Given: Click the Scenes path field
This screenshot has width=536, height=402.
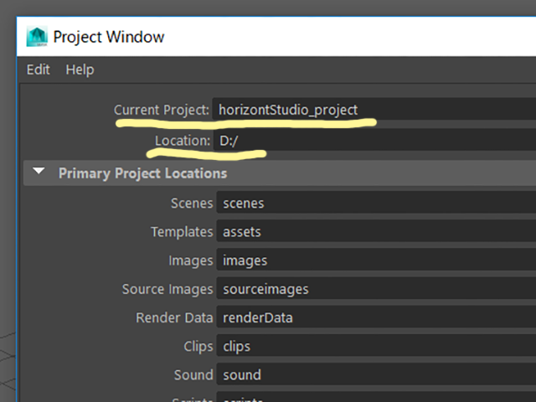Looking at the screenshot, I should coord(376,203).
